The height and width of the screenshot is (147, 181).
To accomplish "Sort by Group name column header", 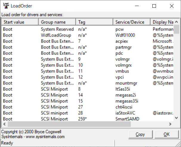I will (57, 22).
